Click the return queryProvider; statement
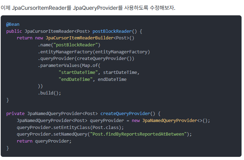This screenshot has height=160, width=244. pos(44,141)
